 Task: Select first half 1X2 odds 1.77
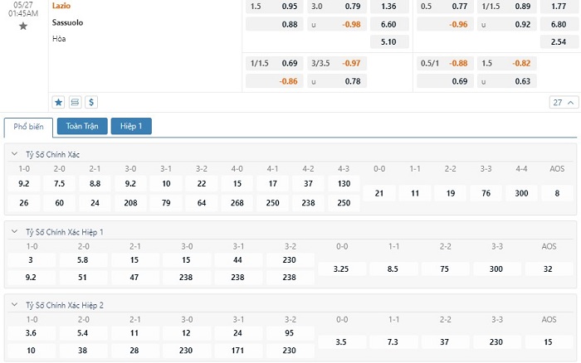(x=559, y=7)
